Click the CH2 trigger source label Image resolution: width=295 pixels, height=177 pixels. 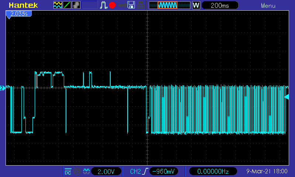coord(135,171)
